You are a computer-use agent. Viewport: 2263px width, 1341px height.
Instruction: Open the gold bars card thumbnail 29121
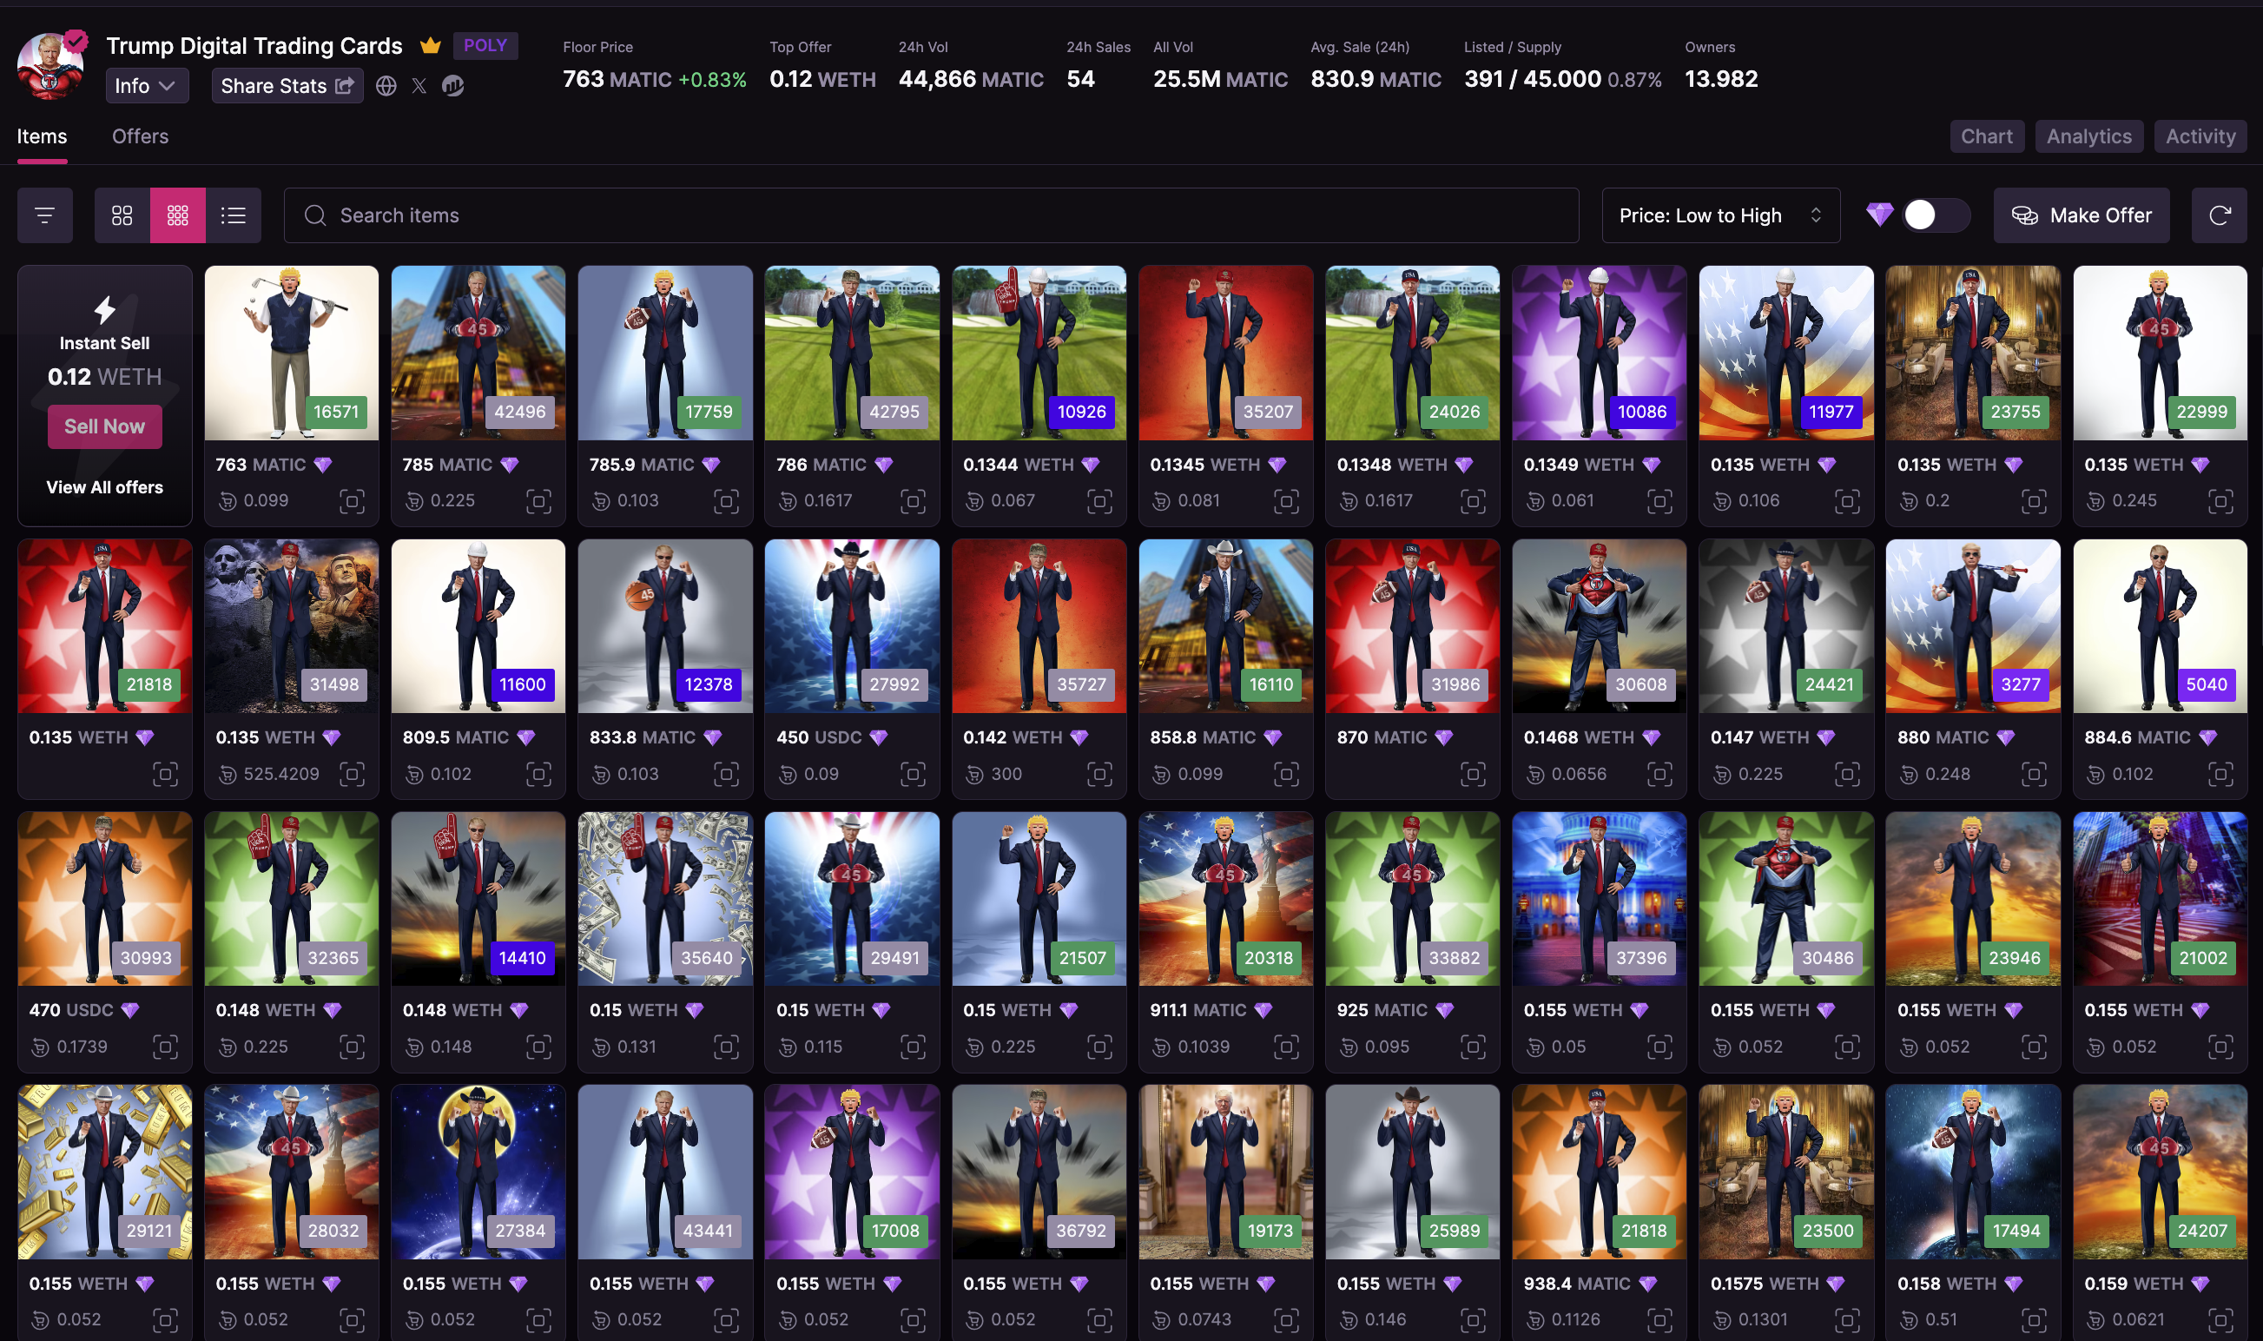pyautogui.click(x=105, y=1172)
